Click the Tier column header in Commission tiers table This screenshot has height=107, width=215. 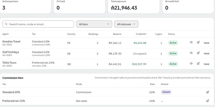[x=4, y=84]
